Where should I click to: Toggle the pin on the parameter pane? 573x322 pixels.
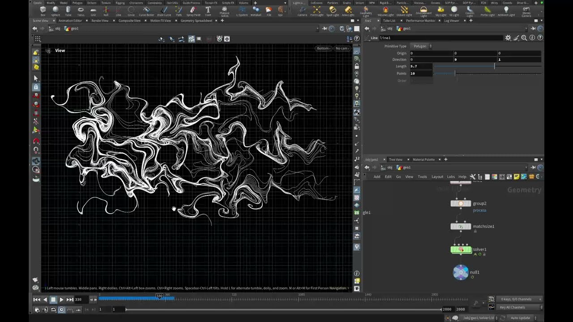tap(534, 29)
